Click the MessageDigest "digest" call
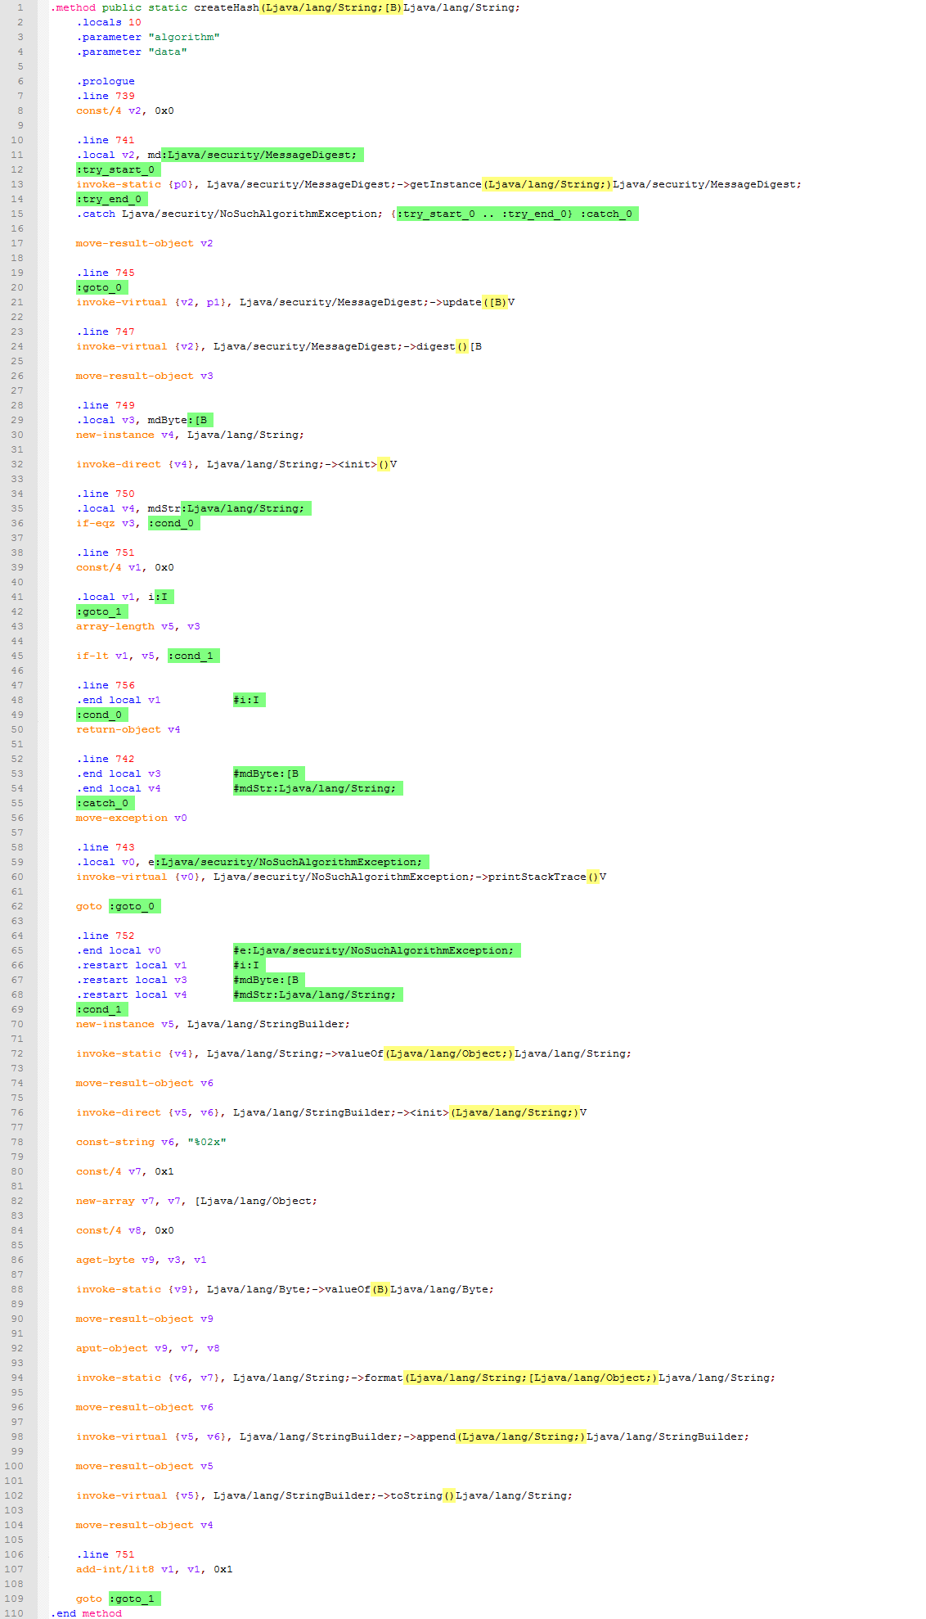The image size is (926, 1619). (436, 346)
